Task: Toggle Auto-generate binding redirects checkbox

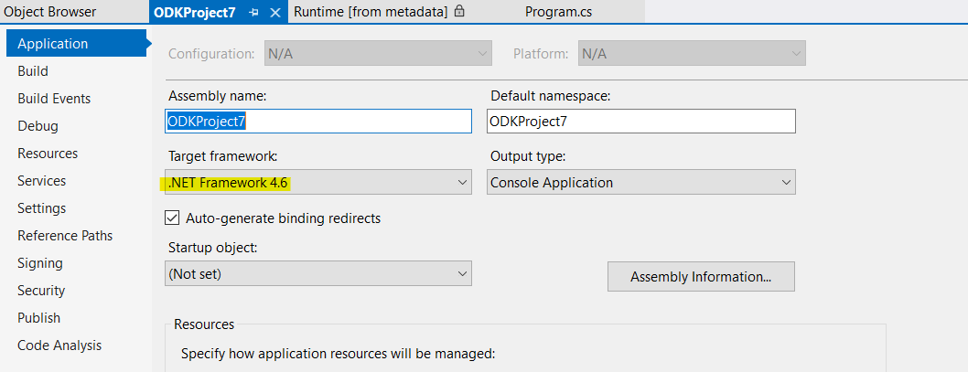Action: (171, 218)
